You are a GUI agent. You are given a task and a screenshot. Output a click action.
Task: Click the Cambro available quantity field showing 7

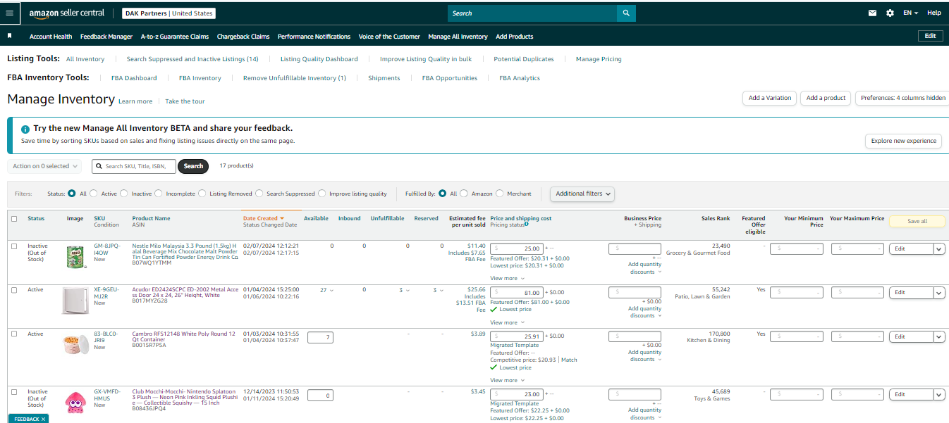click(x=320, y=337)
